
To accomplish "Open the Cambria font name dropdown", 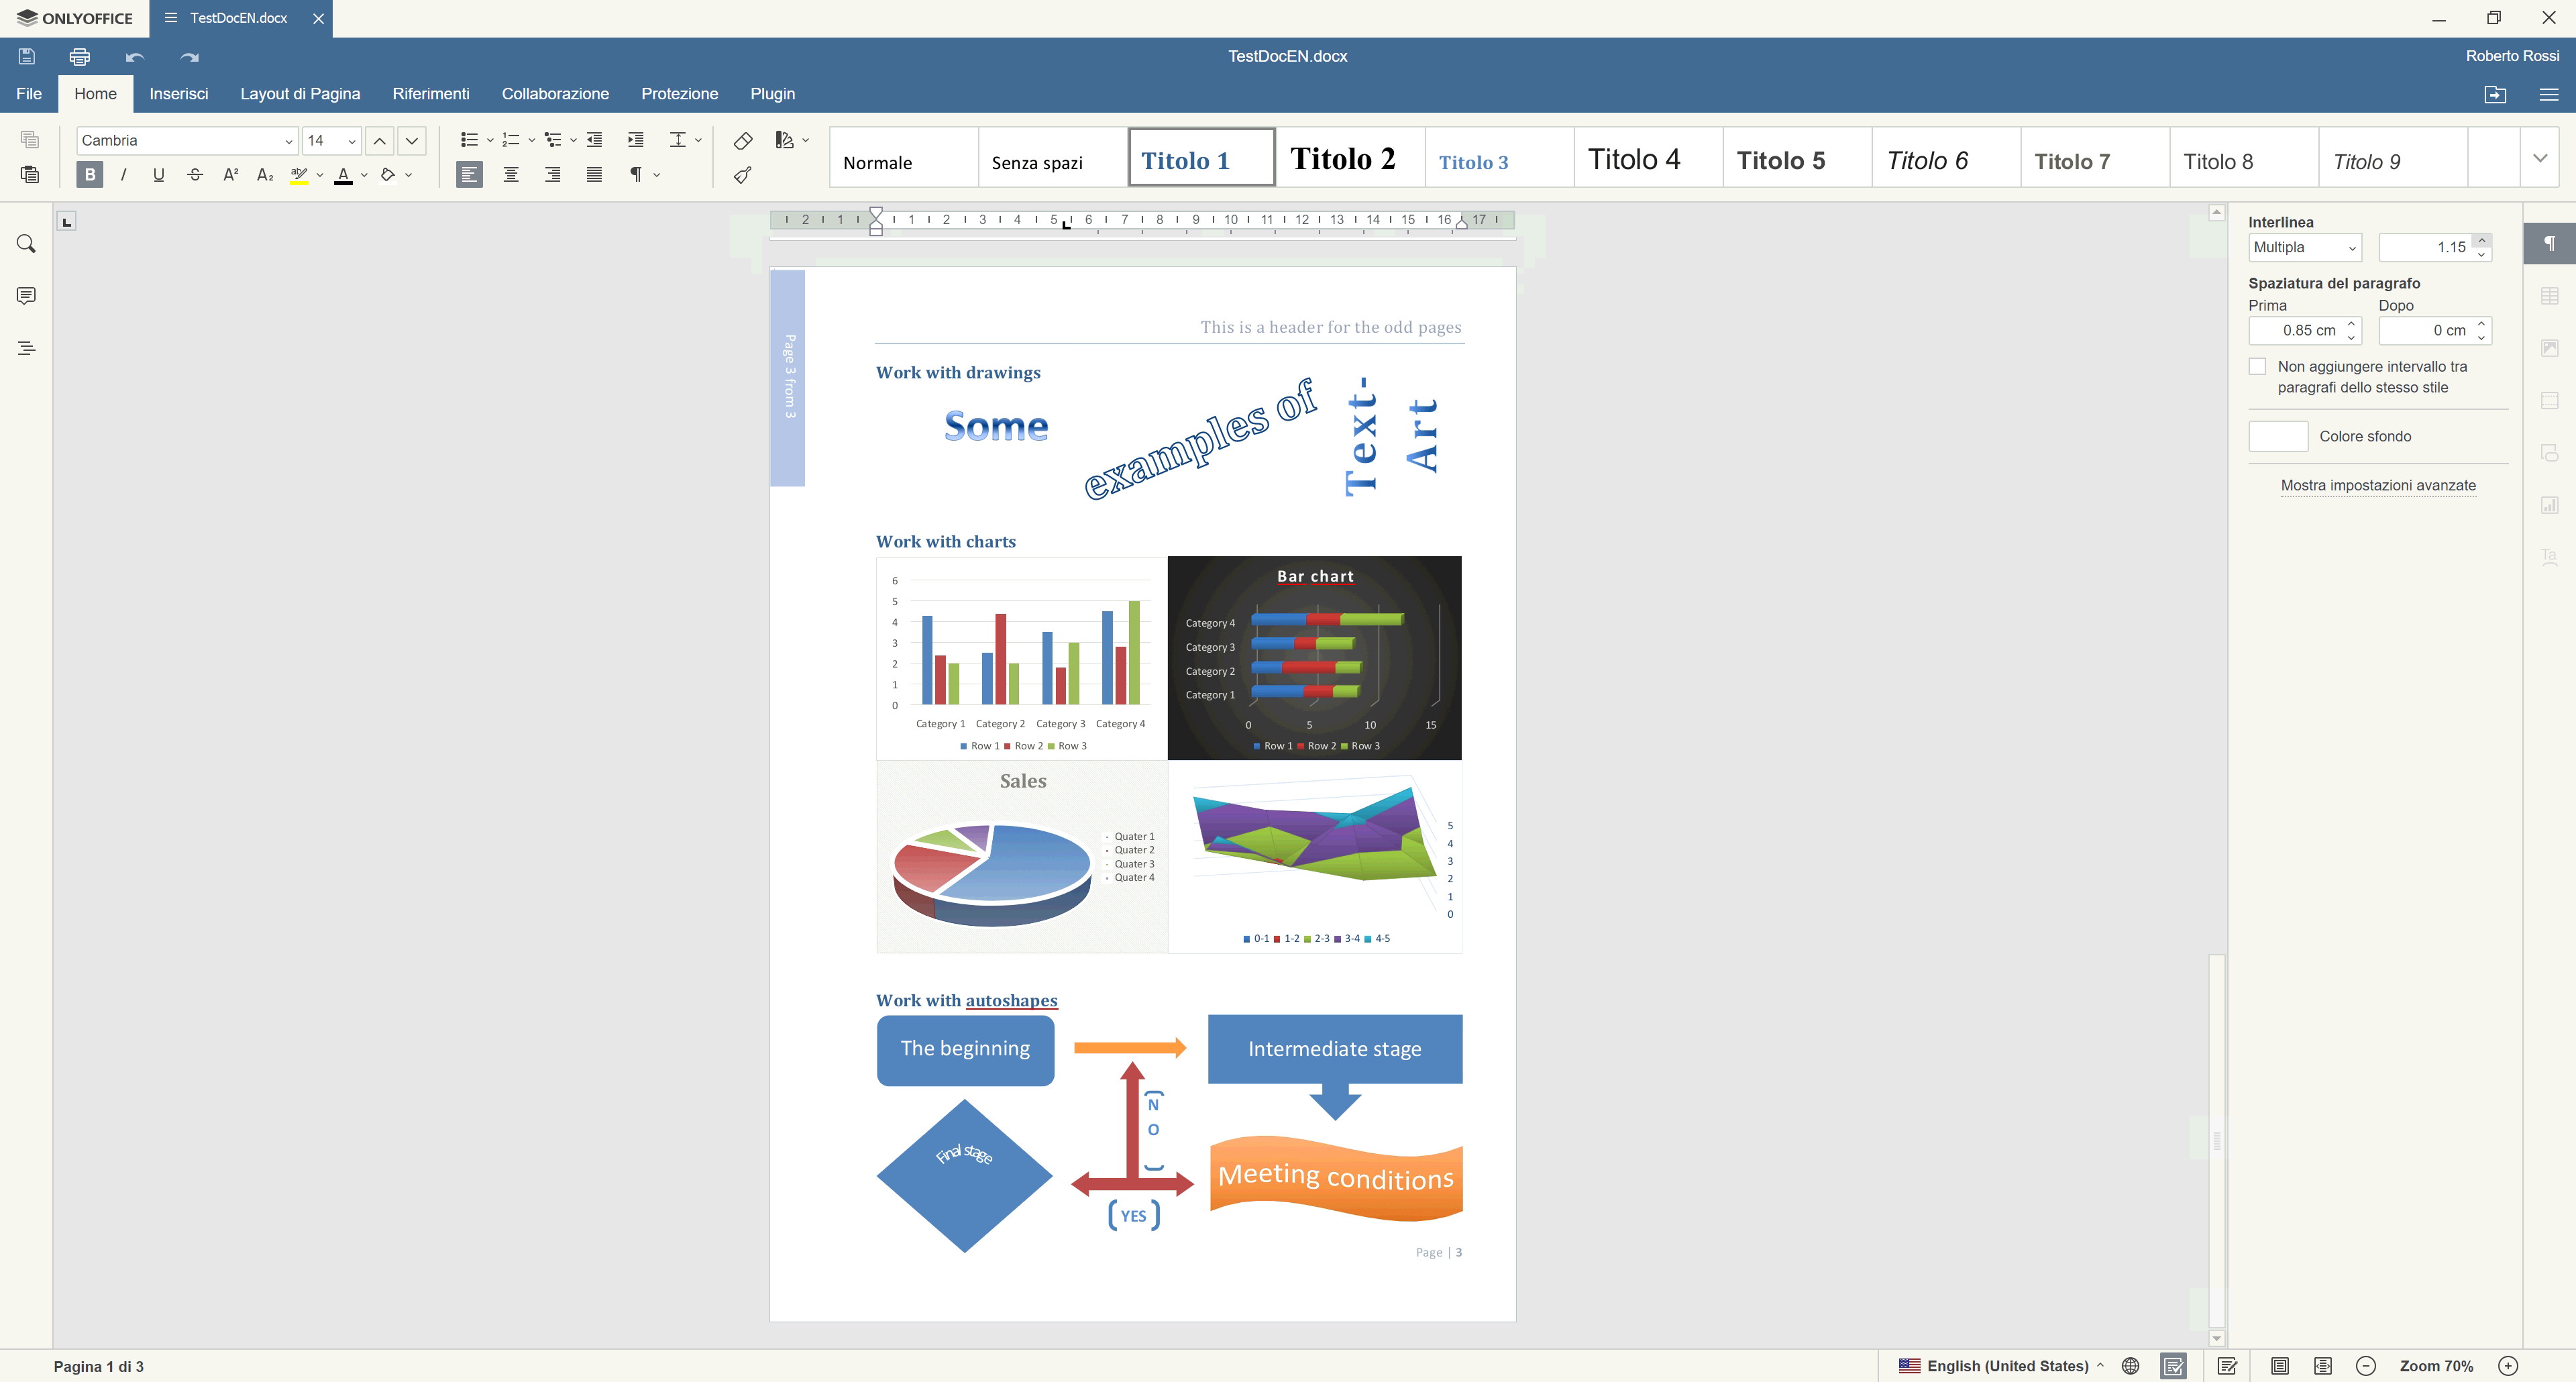I will point(288,141).
